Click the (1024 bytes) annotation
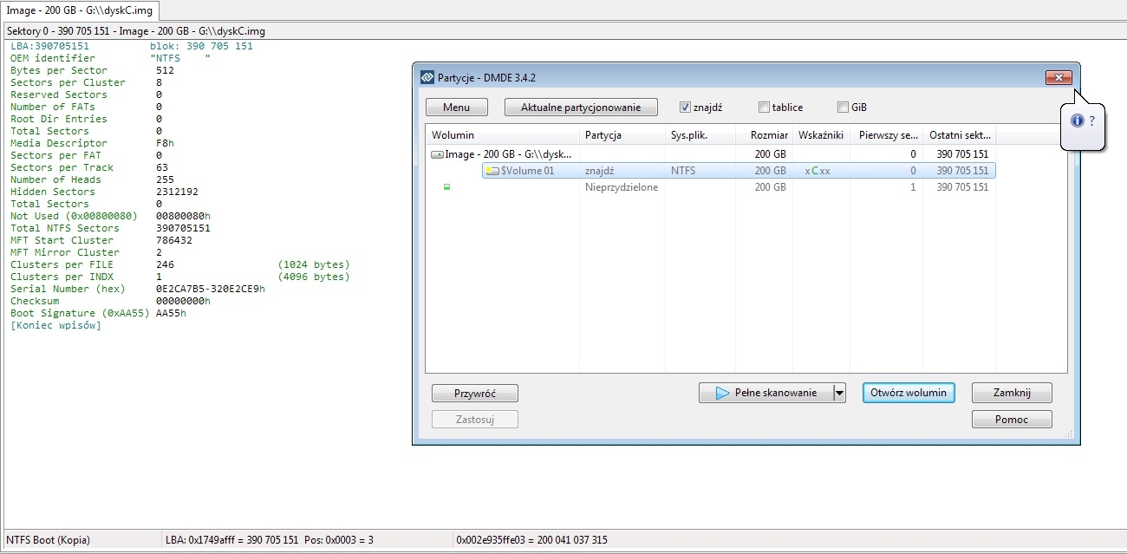The width and height of the screenshot is (1127, 554). click(314, 264)
